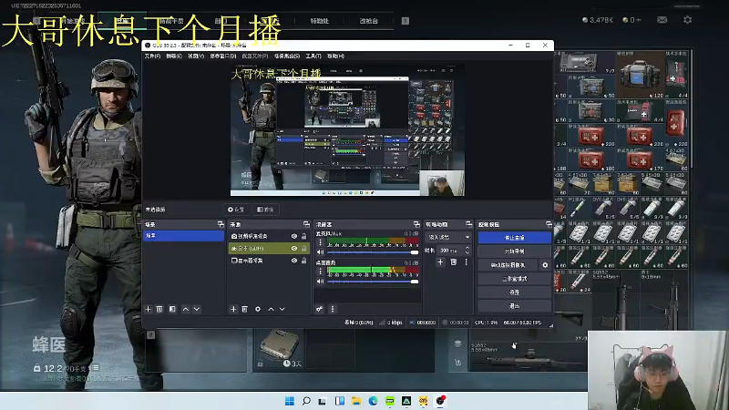Remove selected scene with Scenes panel trash icon
Image resolution: width=729 pixels, height=410 pixels.
coord(159,309)
